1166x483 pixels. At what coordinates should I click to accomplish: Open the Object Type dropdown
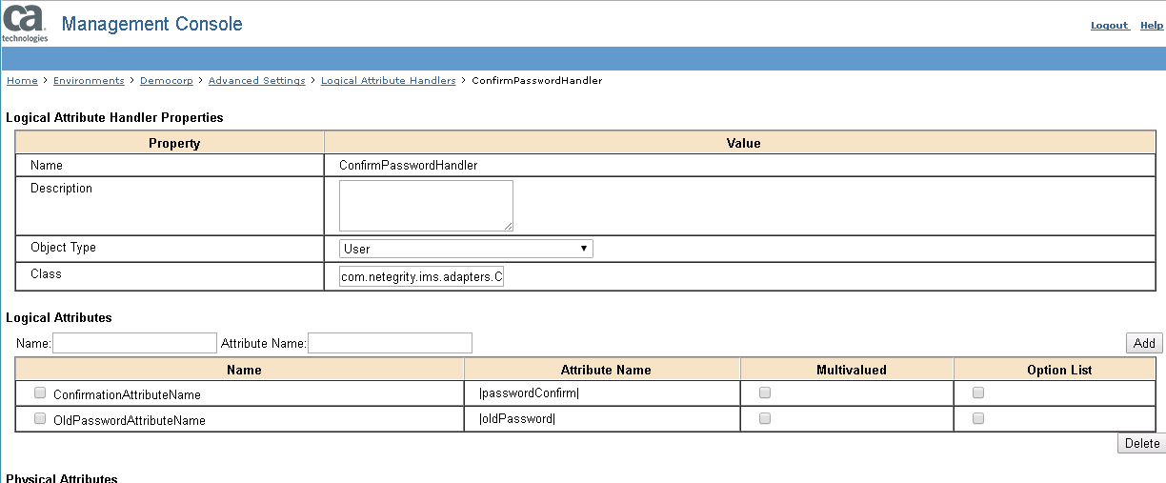(466, 249)
